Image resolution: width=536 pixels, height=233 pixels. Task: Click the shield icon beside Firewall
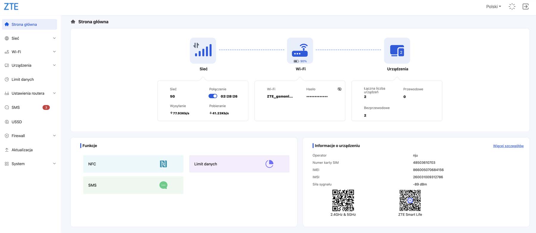(x=7, y=136)
